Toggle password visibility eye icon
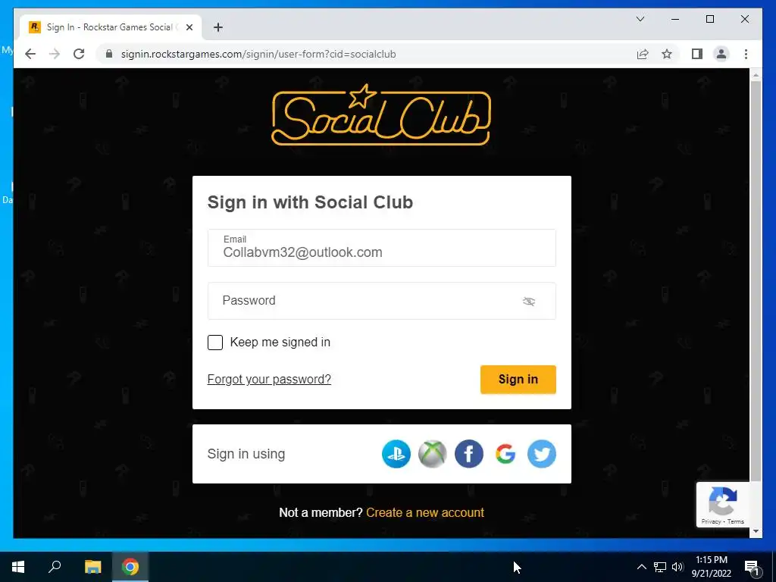The image size is (776, 582). [528, 301]
